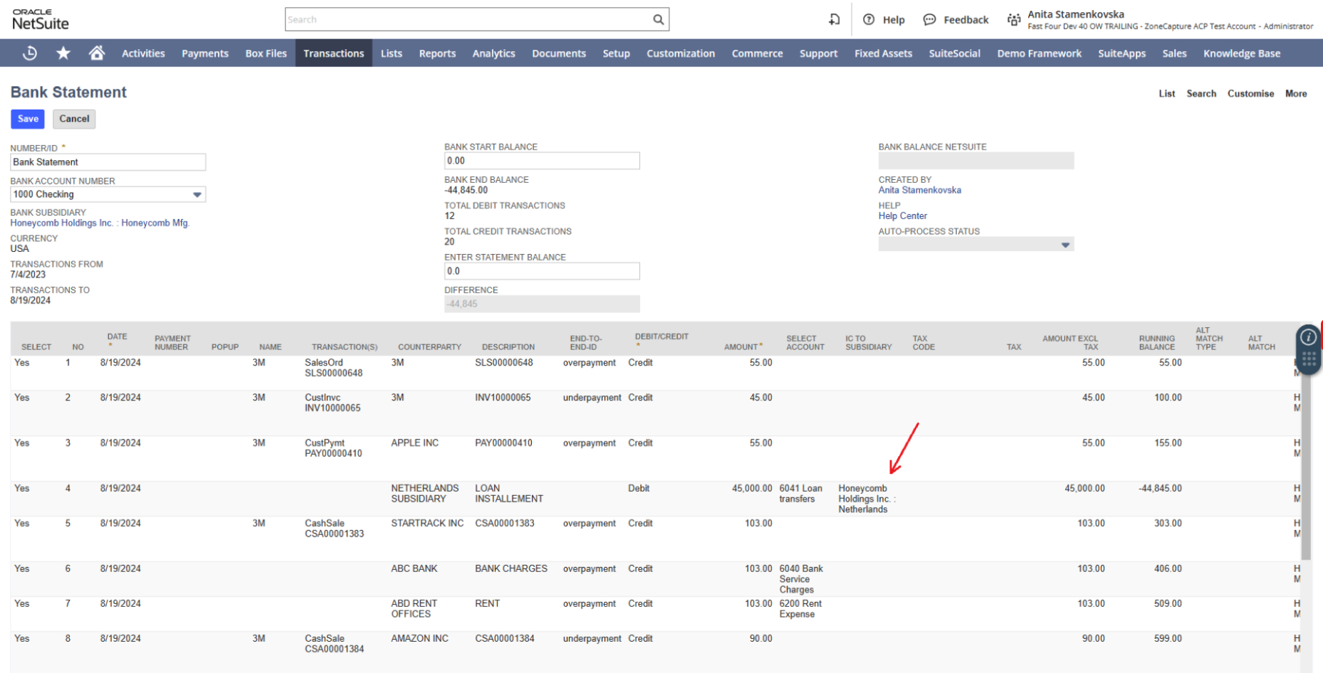Click the Counterparty column header
Screen dimensions: 1323x673
coord(429,347)
